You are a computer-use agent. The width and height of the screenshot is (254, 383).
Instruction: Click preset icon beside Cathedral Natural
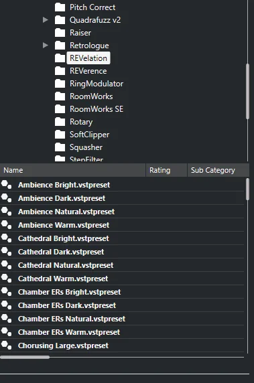point(6,265)
